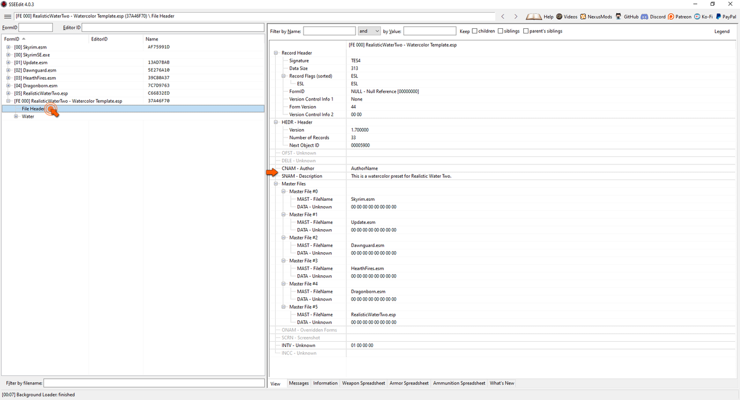
Task: Navigate forward with the right arrow
Action: point(516,17)
